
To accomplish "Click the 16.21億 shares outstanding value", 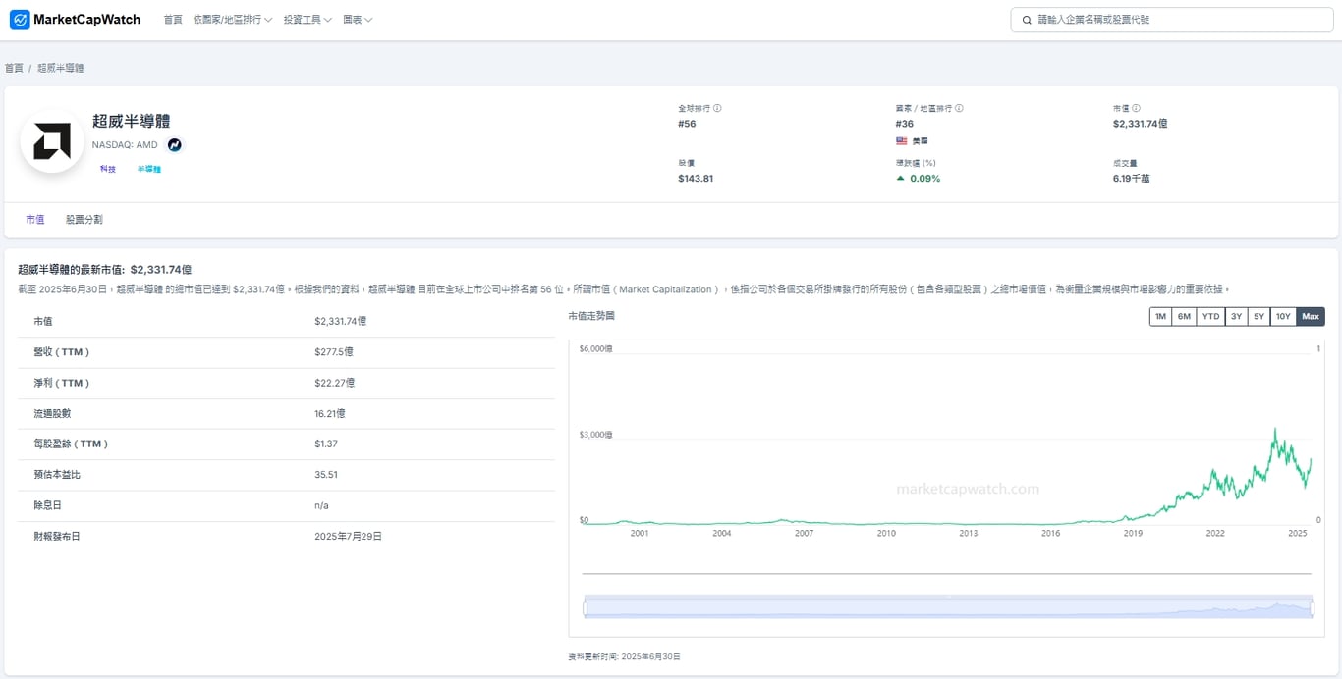I will [x=330, y=414].
